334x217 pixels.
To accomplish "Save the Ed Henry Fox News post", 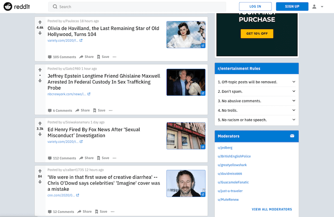I will click(x=103, y=158).
